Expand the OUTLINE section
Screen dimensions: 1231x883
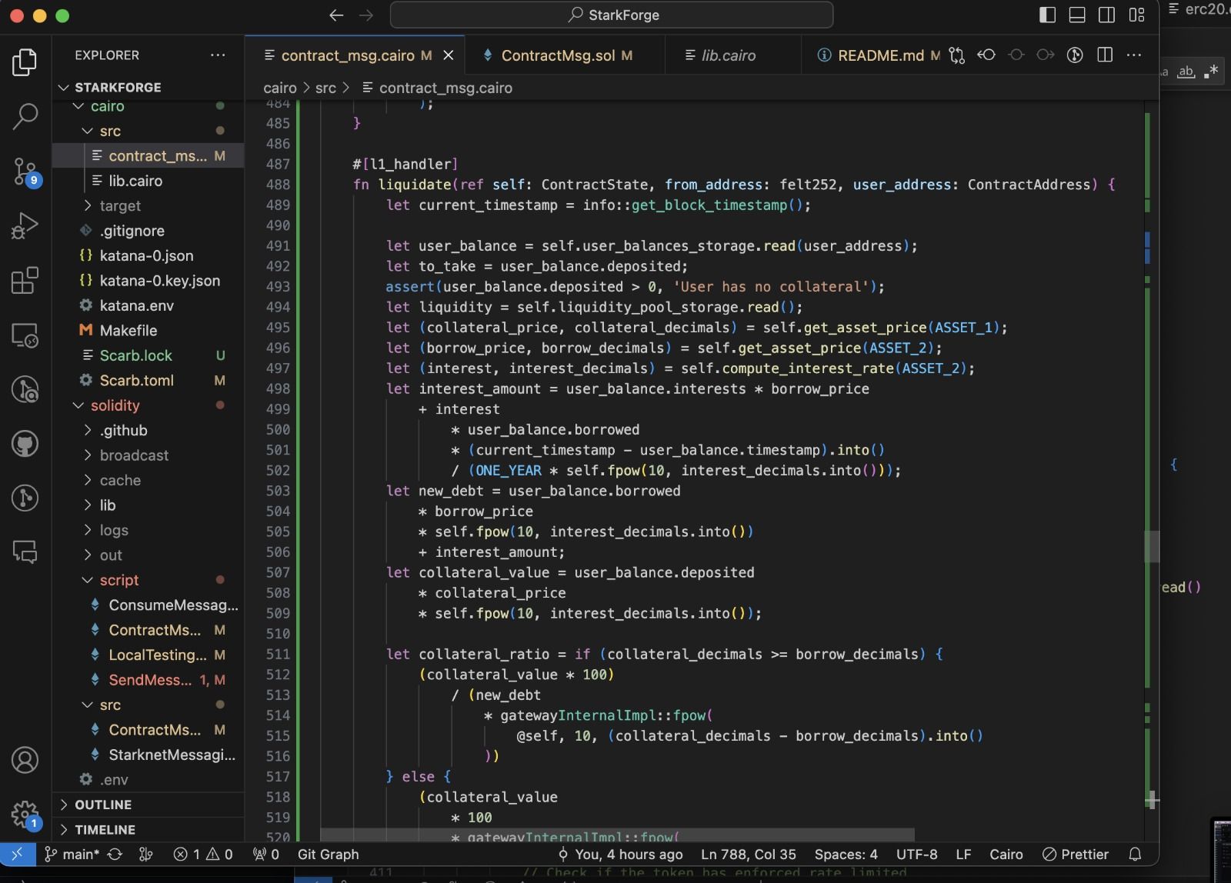(x=148, y=805)
